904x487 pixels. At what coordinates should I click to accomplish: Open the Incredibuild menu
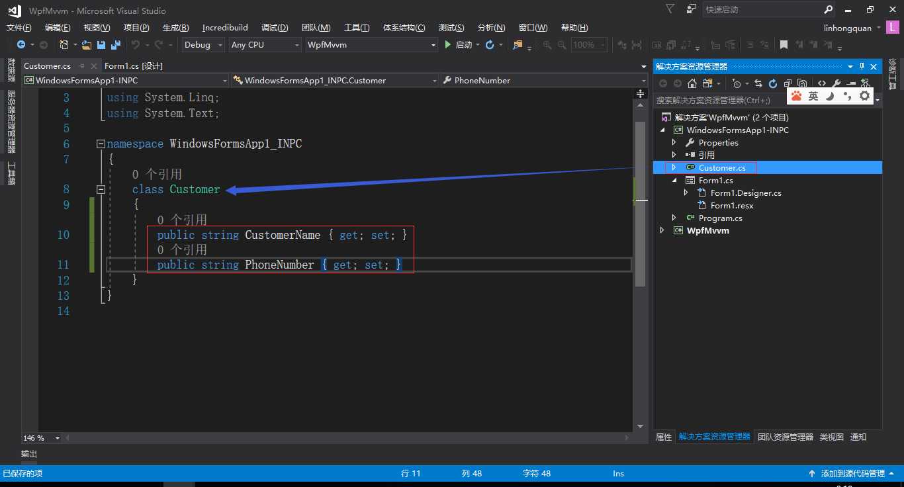225,27
